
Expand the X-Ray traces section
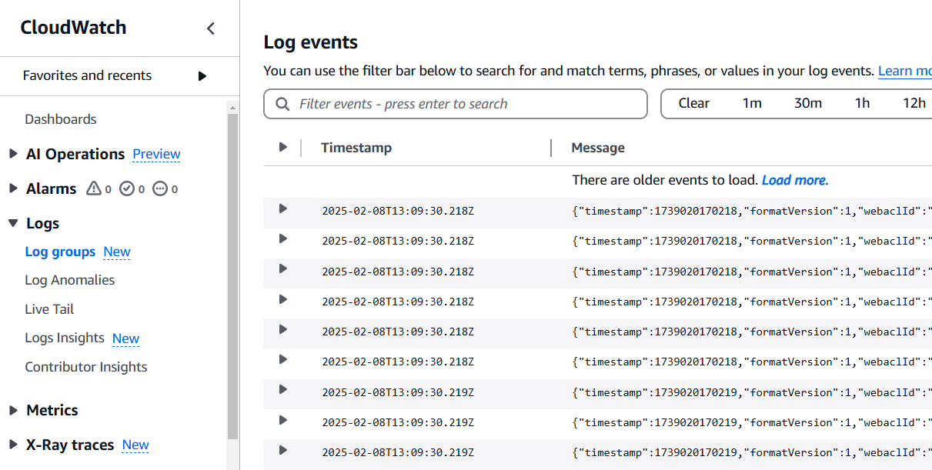coord(13,445)
